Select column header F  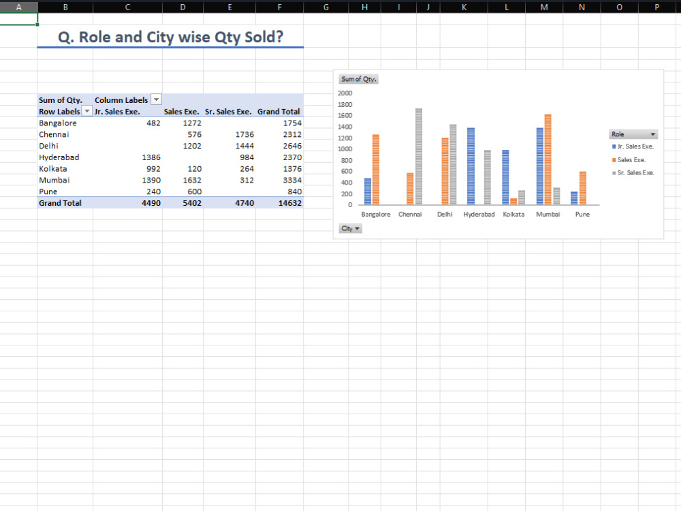pyautogui.click(x=280, y=7)
